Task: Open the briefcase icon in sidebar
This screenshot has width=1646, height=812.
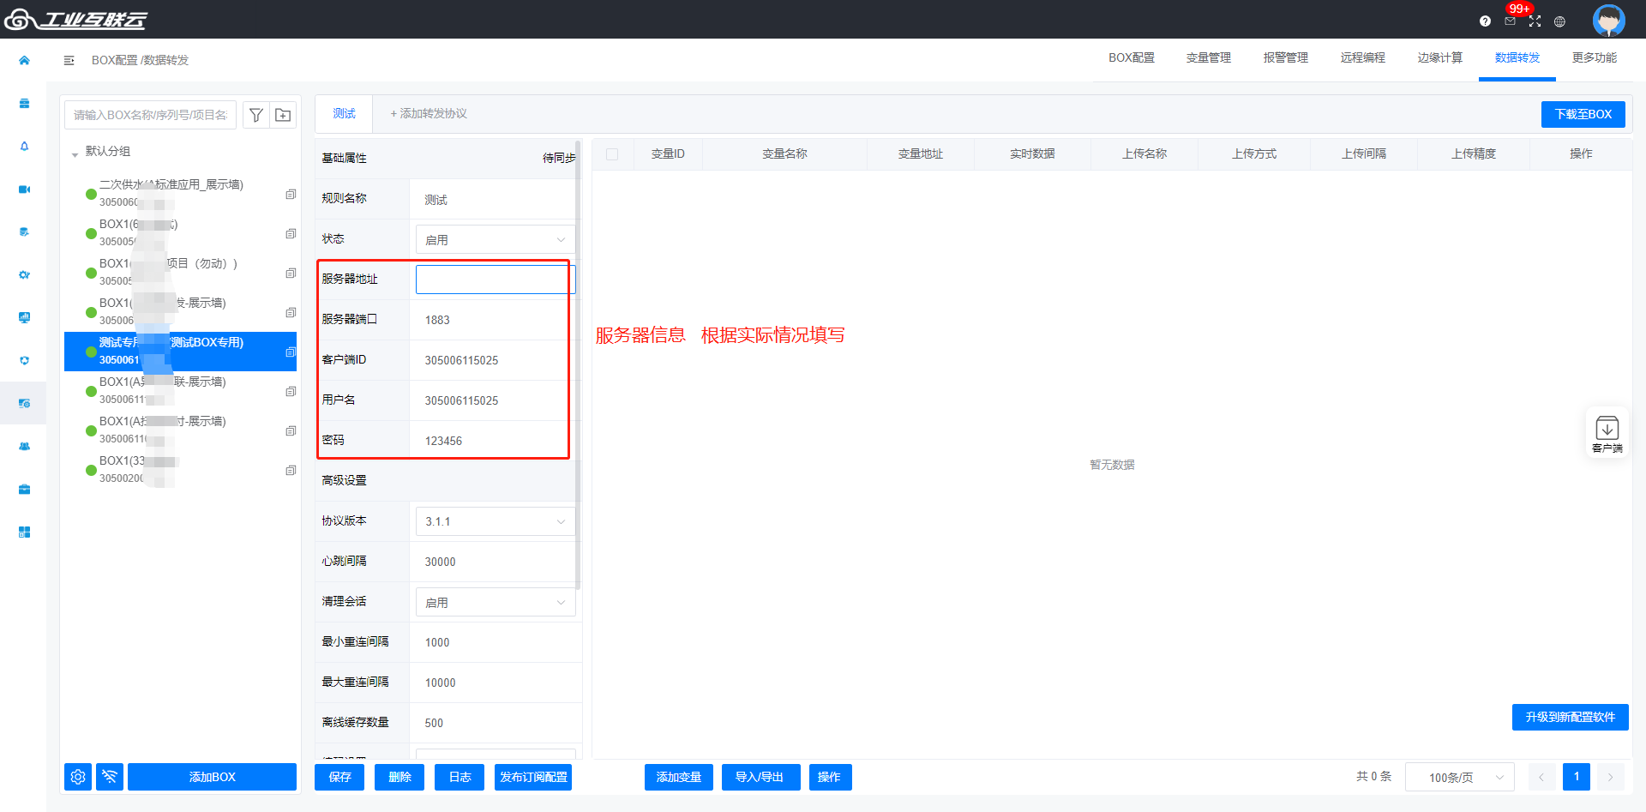Action: tap(24, 490)
